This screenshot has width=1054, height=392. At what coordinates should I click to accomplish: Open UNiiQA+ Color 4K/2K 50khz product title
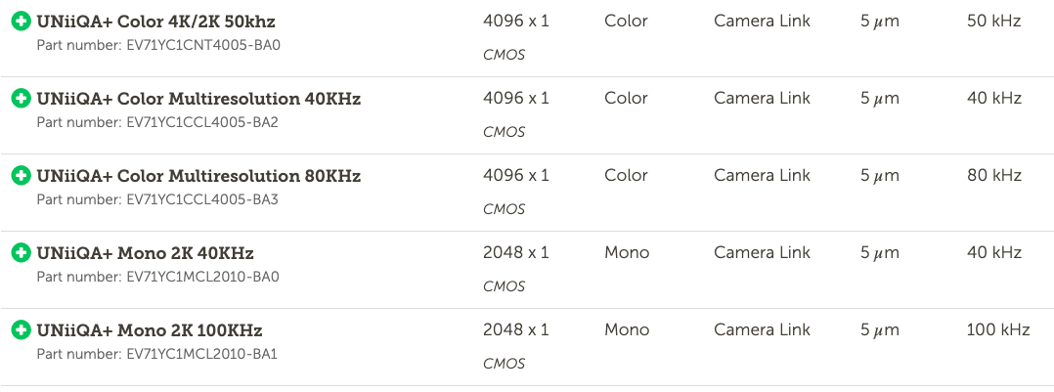156,22
